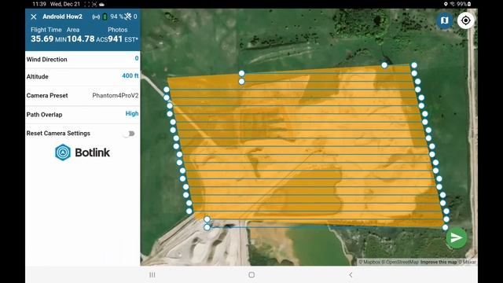Change Path Overlap High setting
This screenshot has width=503, height=283.
132,113
